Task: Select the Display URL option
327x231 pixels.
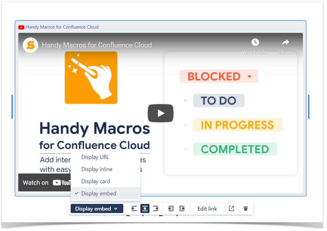Action: [x=95, y=157]
